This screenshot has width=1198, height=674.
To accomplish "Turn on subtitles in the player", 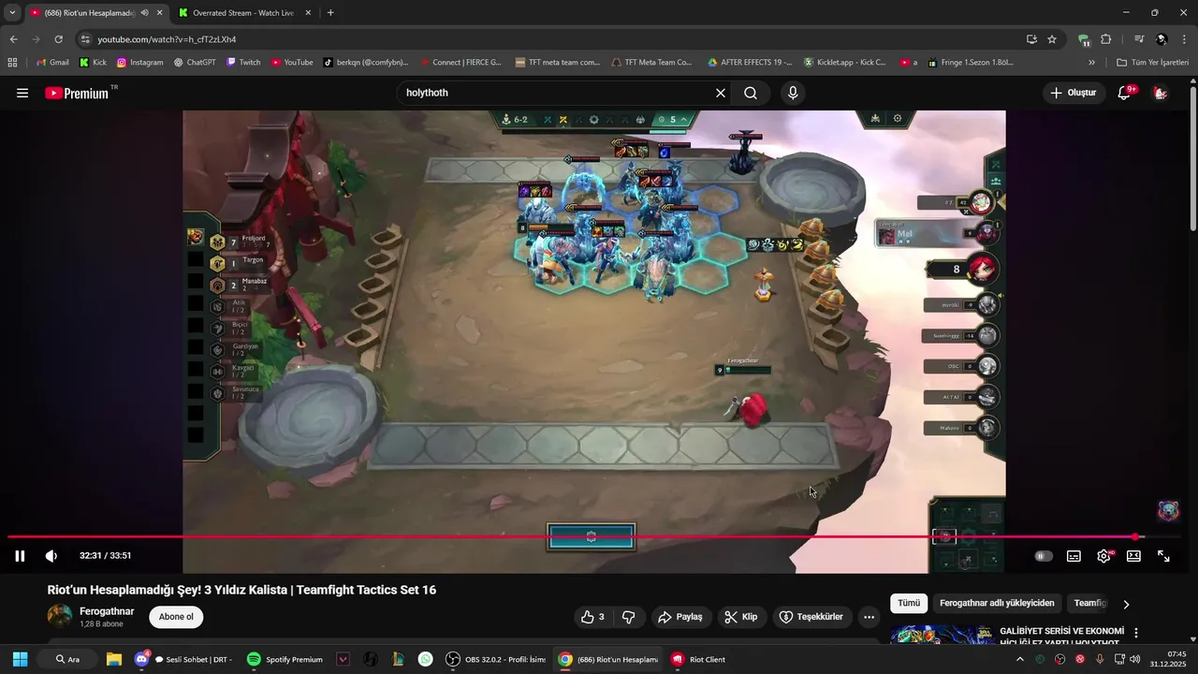I will coord(1074,556).
